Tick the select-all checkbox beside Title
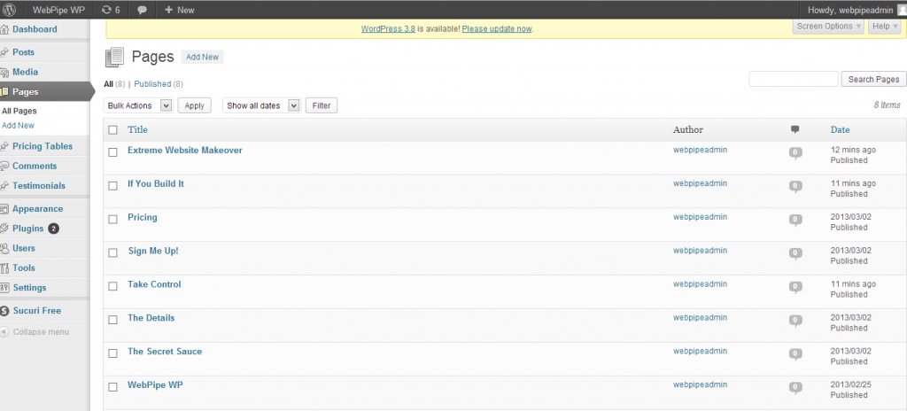 pos(112,130)
